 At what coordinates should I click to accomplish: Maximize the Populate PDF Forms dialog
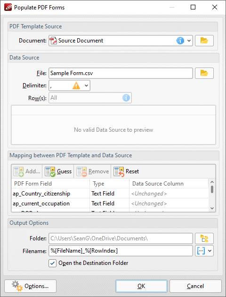point(193,7)
